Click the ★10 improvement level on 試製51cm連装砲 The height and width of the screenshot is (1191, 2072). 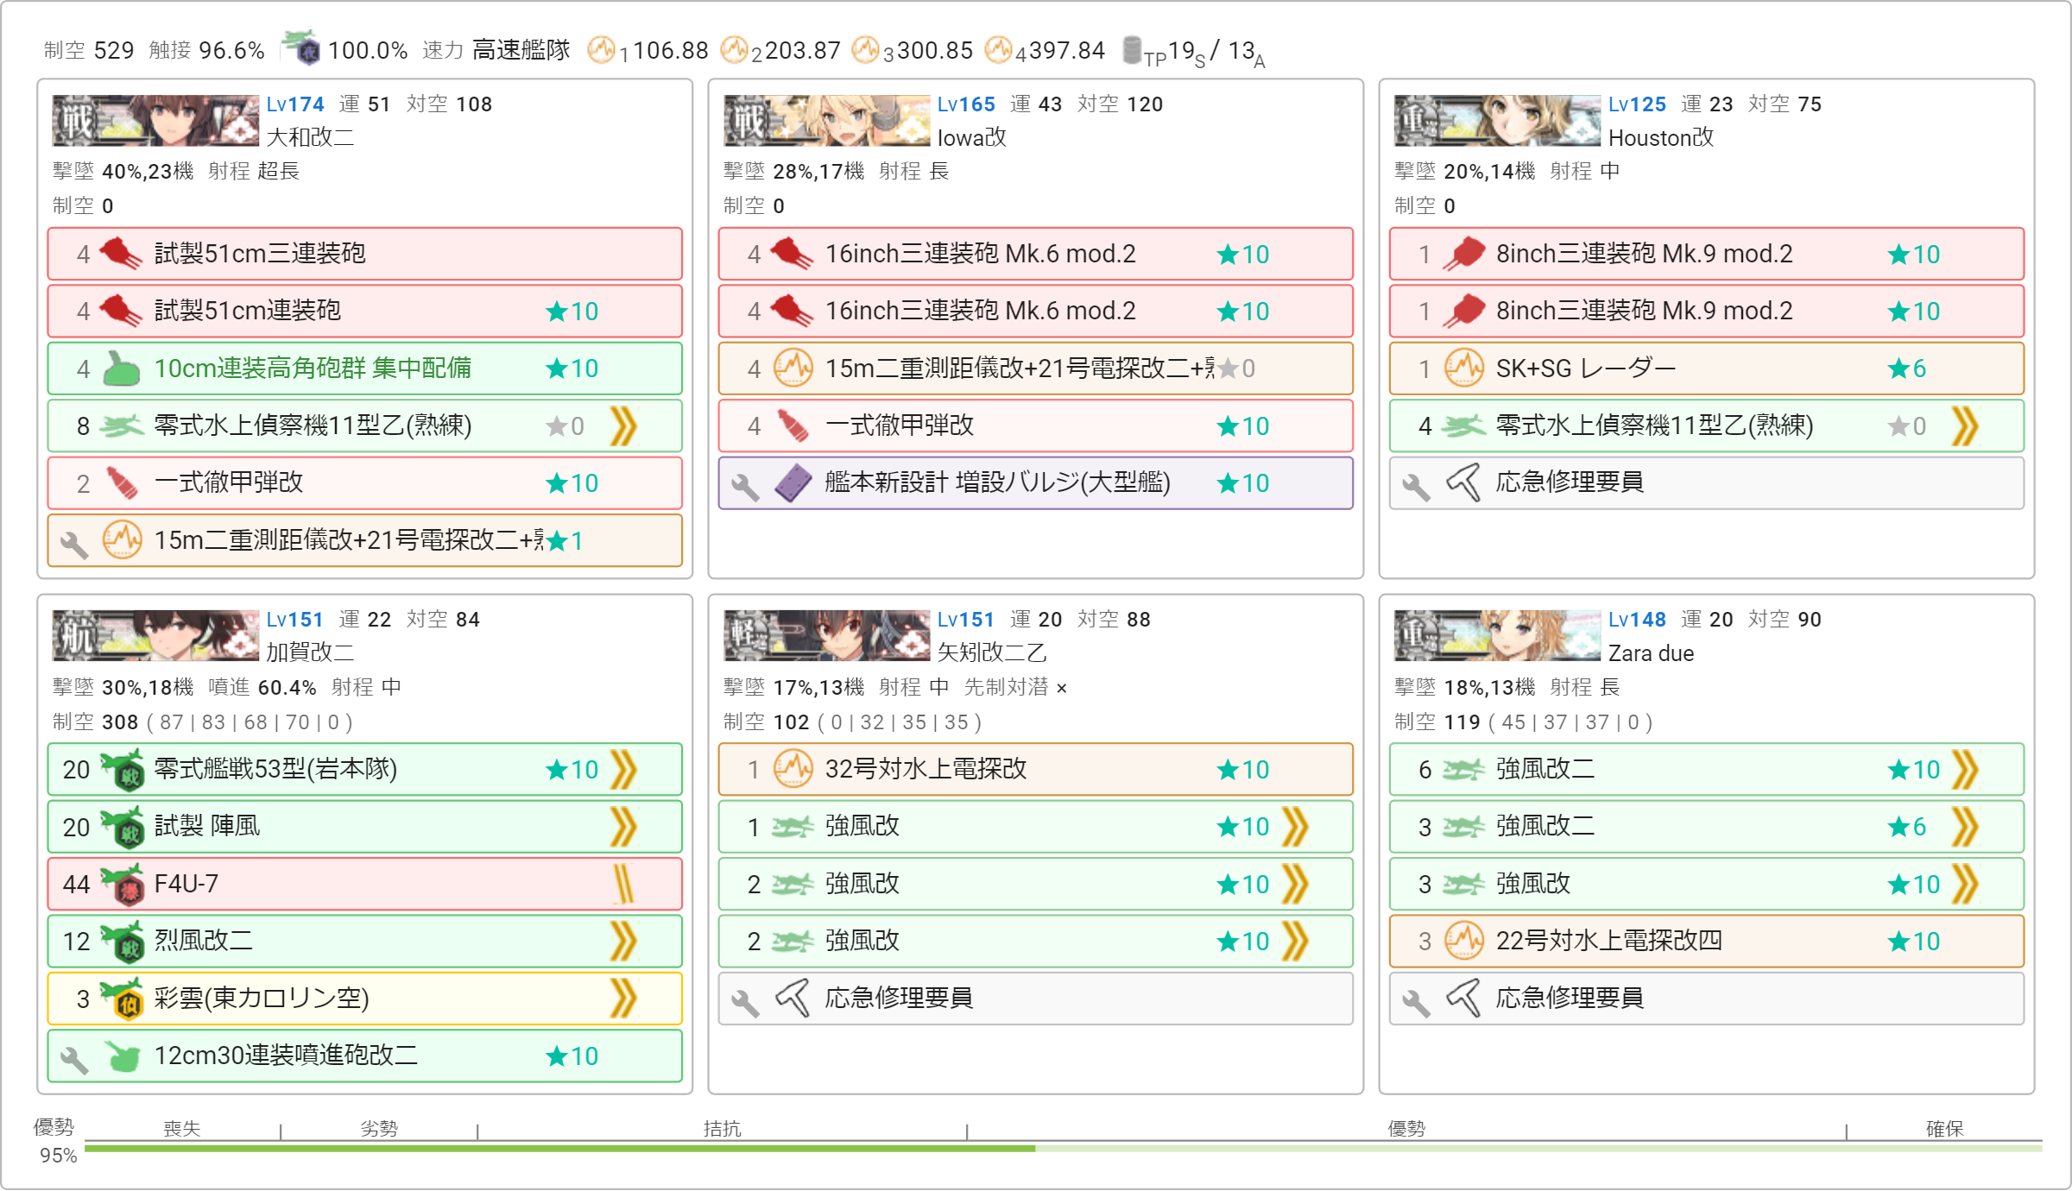click(x=572, y=312)
